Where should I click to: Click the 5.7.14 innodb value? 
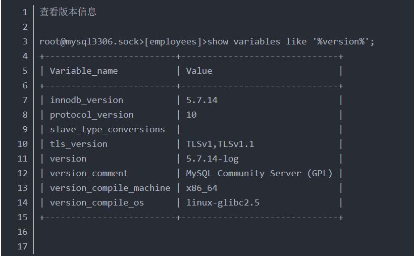[202, 100]
